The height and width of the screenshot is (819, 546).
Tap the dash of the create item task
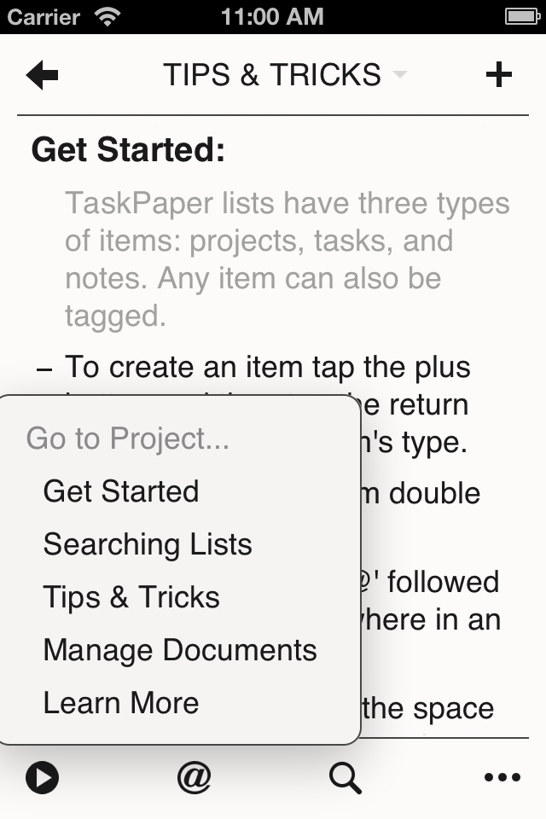tap(45, 369)
